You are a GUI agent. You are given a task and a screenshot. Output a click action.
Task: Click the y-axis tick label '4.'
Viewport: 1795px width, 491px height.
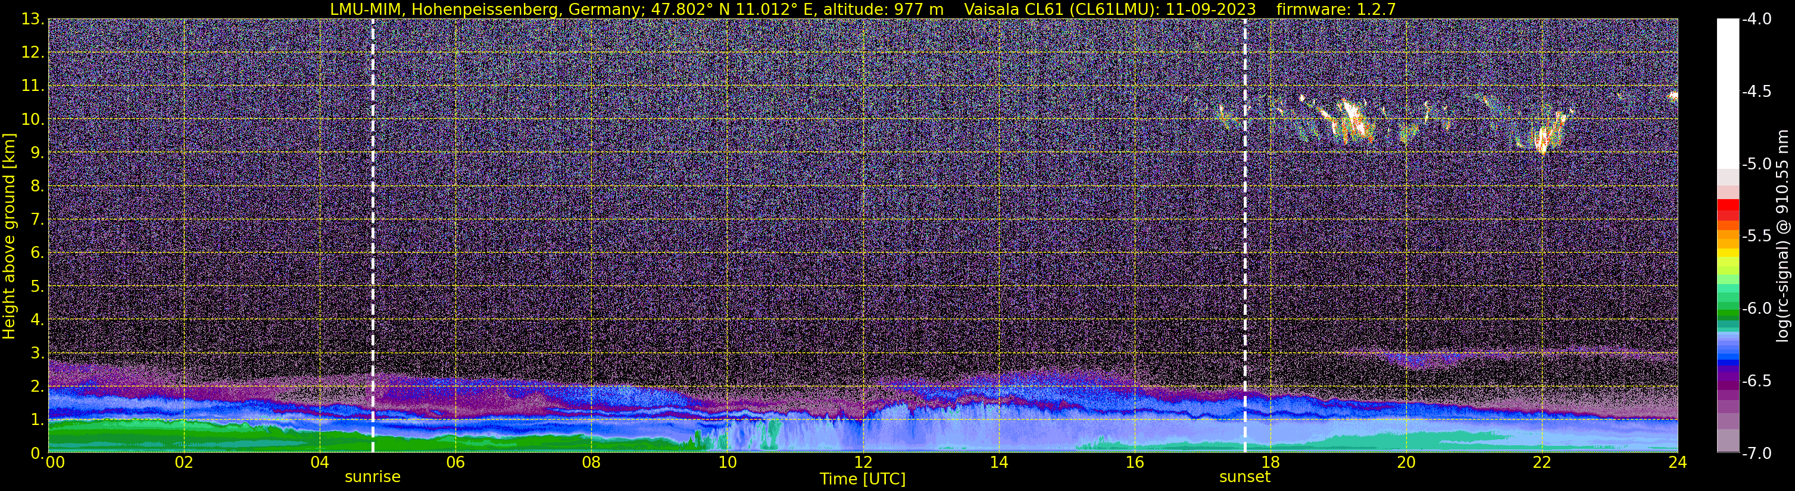[38, 320]
